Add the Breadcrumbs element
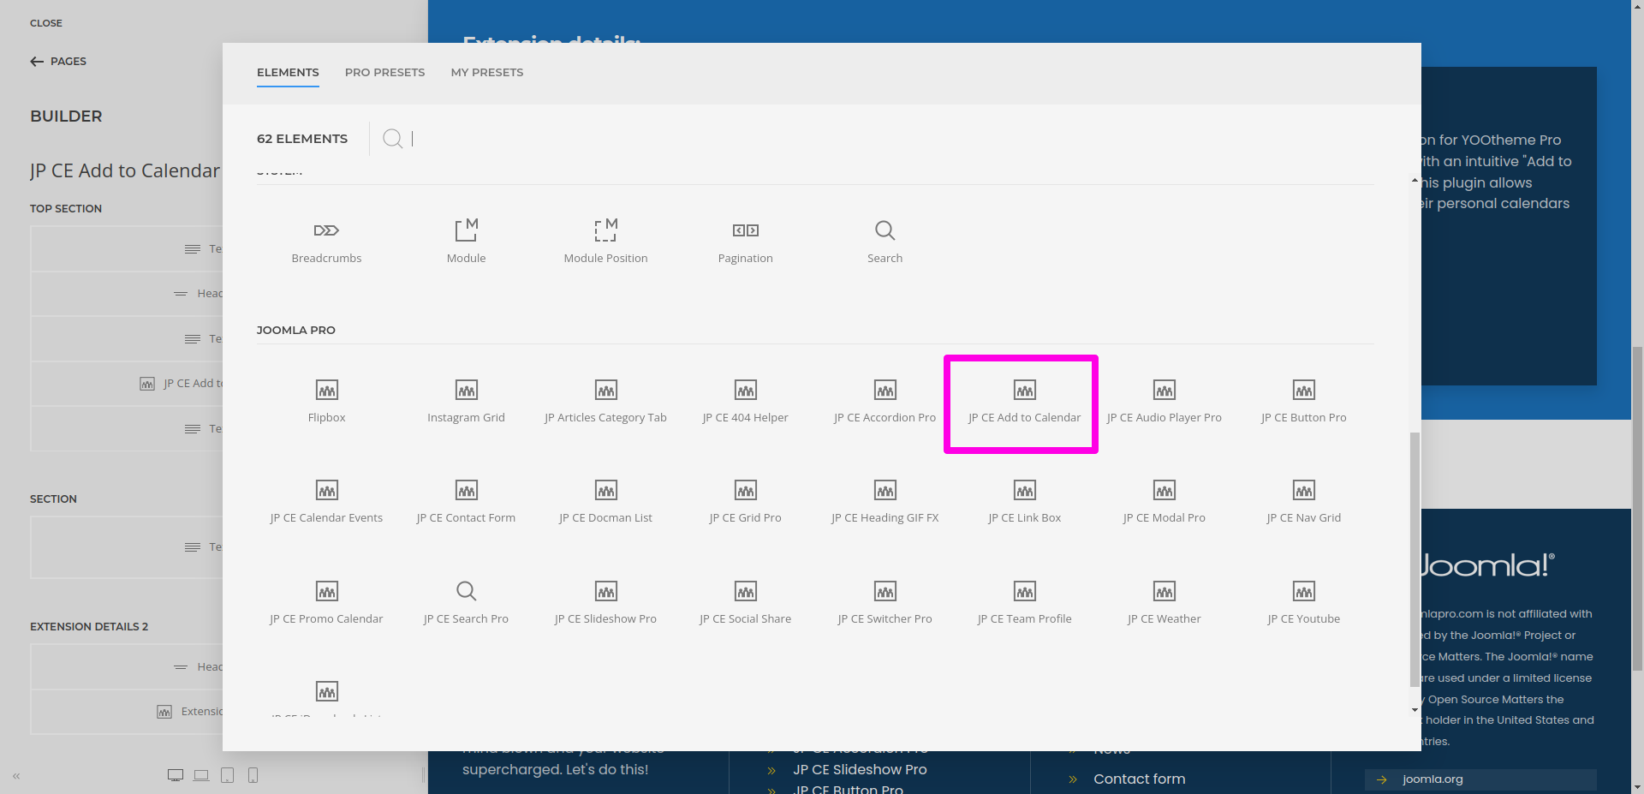Image resolution: width=1644 pixels, height=794 pixels. [x=326, y=242]
